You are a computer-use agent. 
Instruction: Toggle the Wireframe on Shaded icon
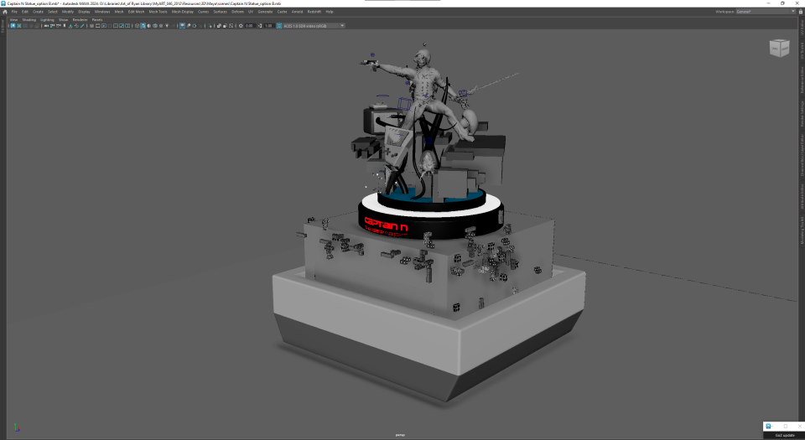click(x=154, y=26)
